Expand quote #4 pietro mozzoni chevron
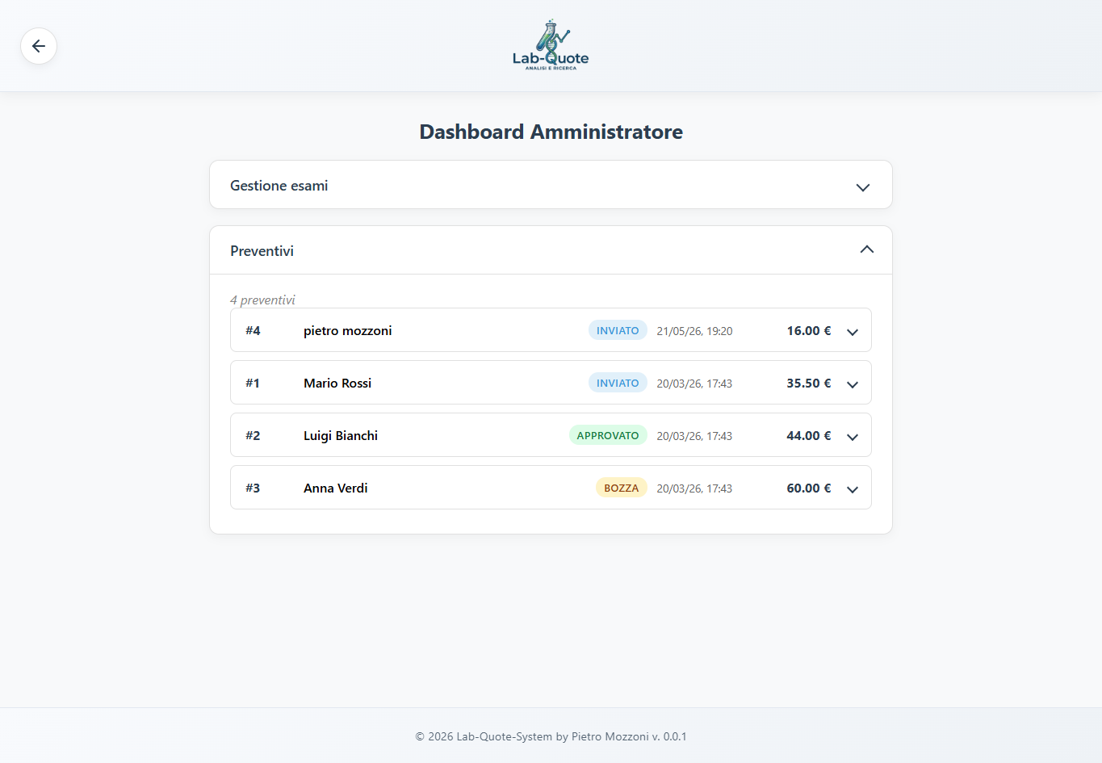This screenshot has height=763, width=1102. (853, 332)
